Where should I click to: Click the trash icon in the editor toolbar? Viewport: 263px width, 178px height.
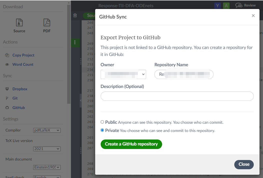pyautogui.click(x=75, y=15)
